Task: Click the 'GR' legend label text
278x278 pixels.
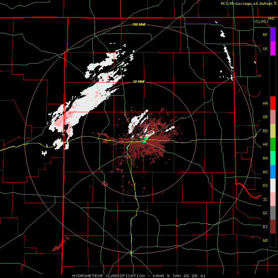Action: tap(265, 117)
